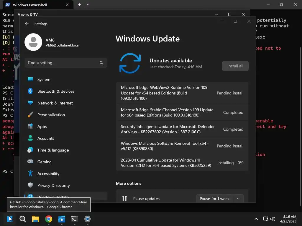Click the Time & language clock icon
Image resolution: width=302 pixels, height=226 pixels.
[30, 150]
